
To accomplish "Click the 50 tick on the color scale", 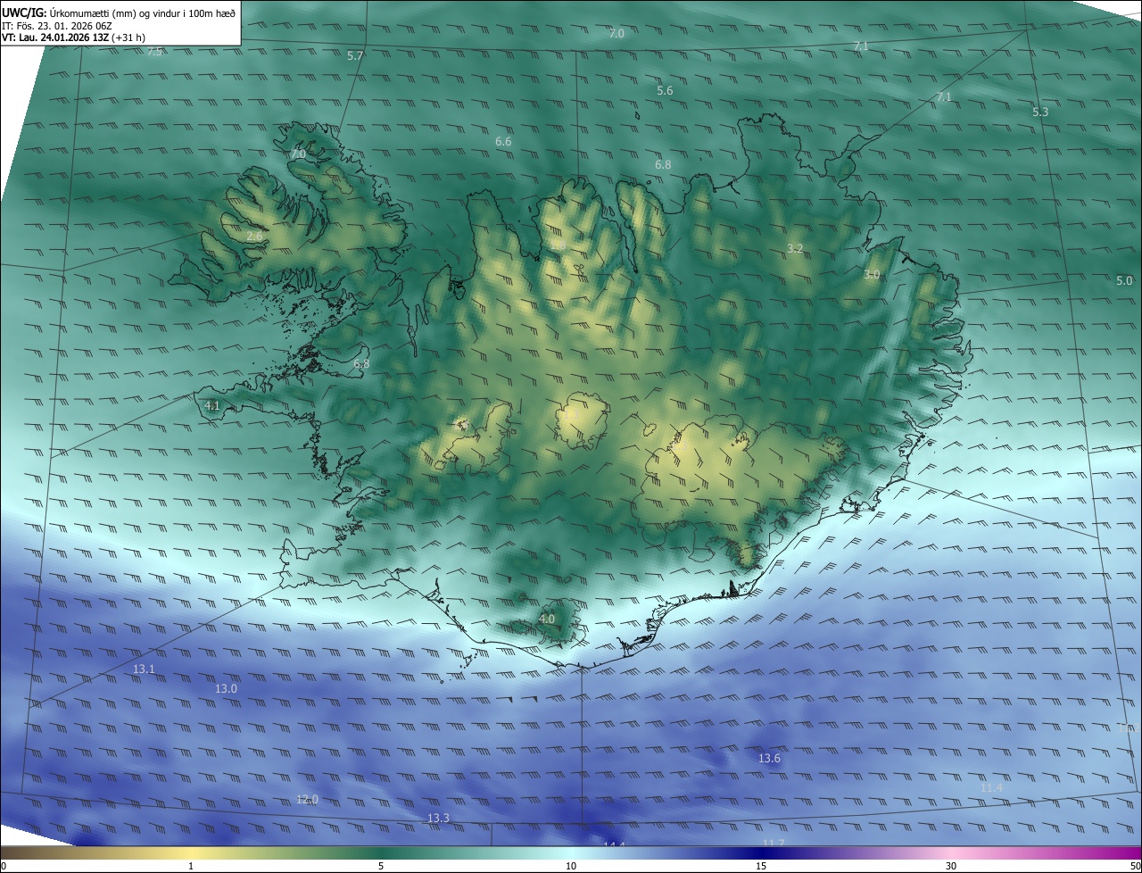I will point(1135,867).
